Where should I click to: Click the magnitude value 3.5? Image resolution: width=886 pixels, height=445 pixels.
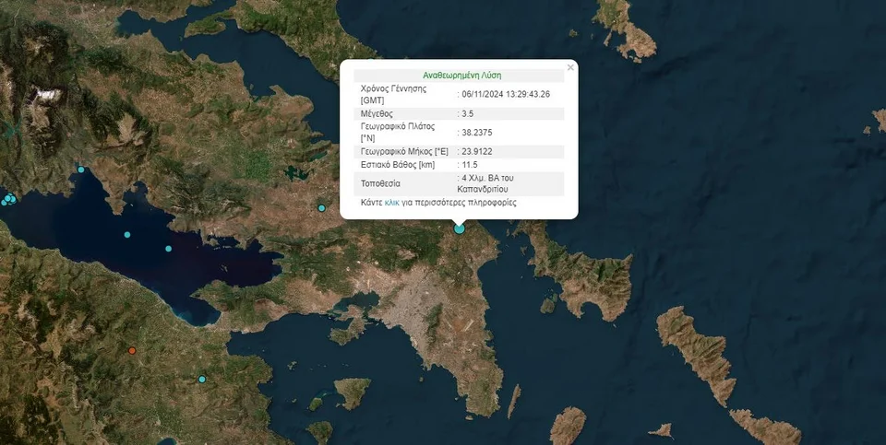coord(469,113)
